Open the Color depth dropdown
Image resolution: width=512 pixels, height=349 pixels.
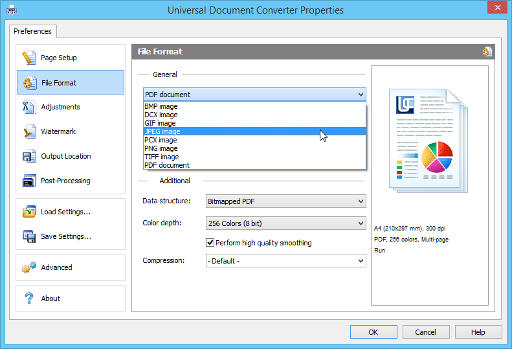coord(285,223)
